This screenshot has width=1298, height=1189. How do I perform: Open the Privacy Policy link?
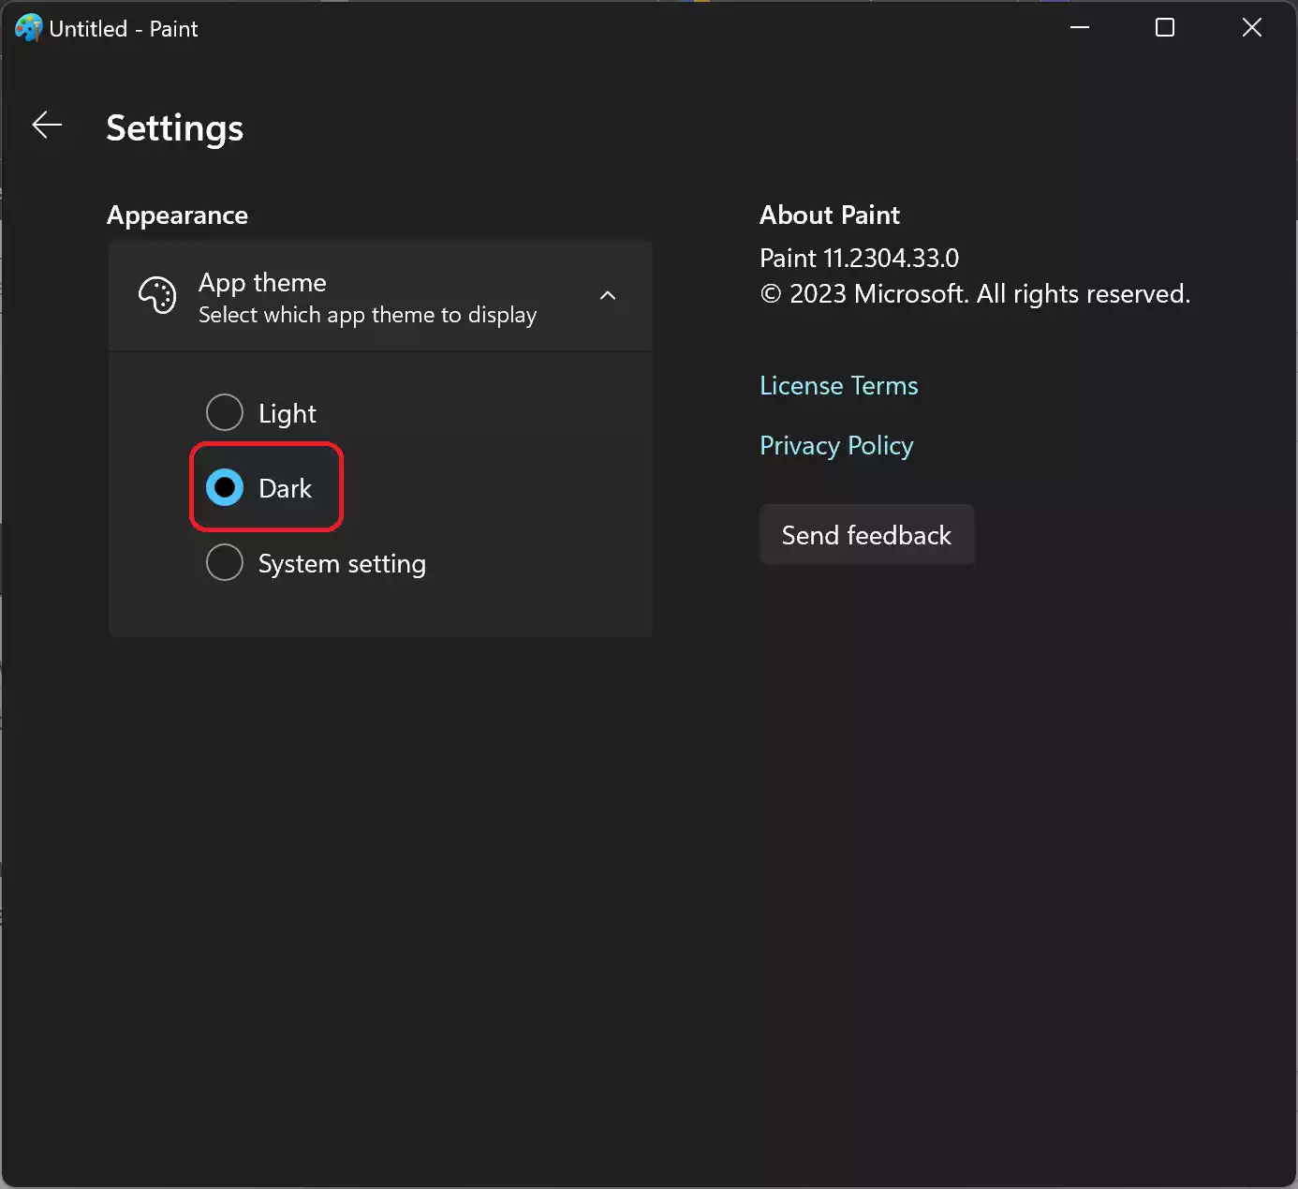836,446
